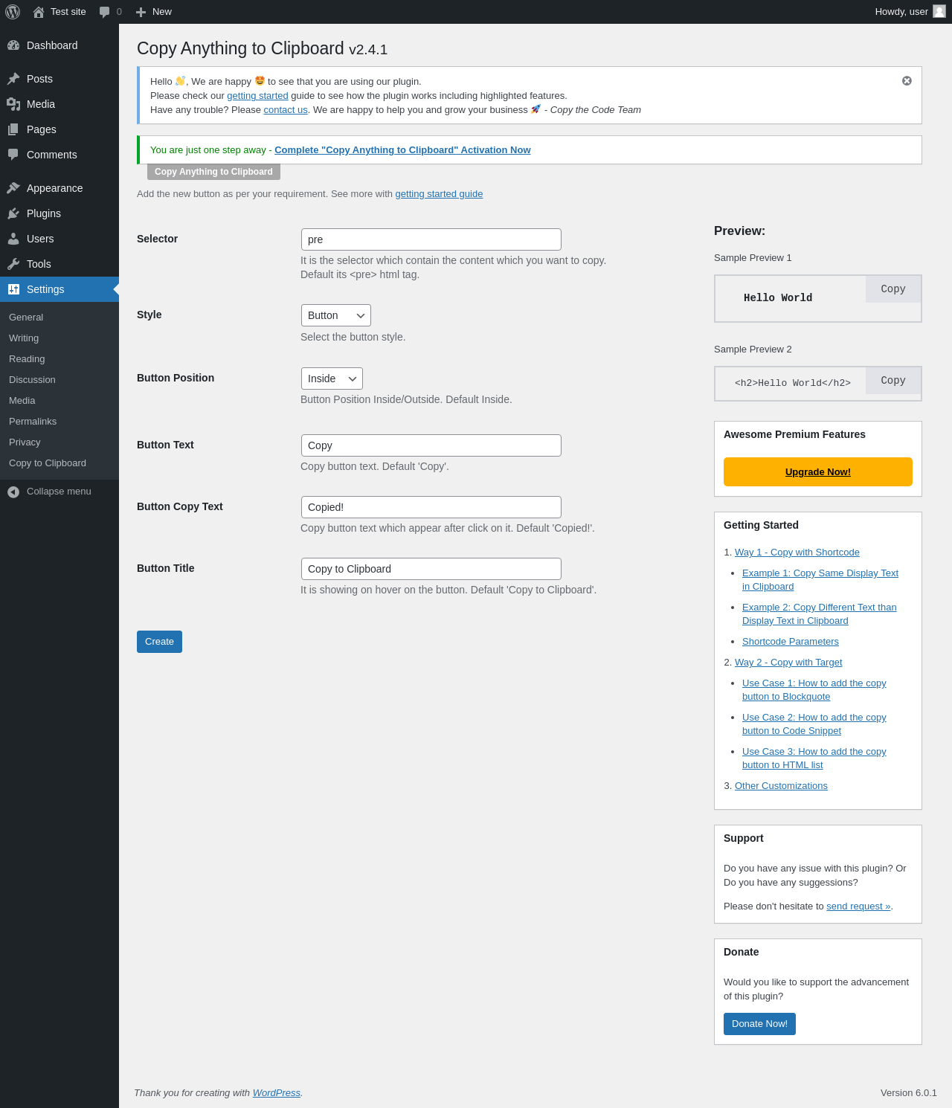Open Howdy, user account menu

[910, 12]
